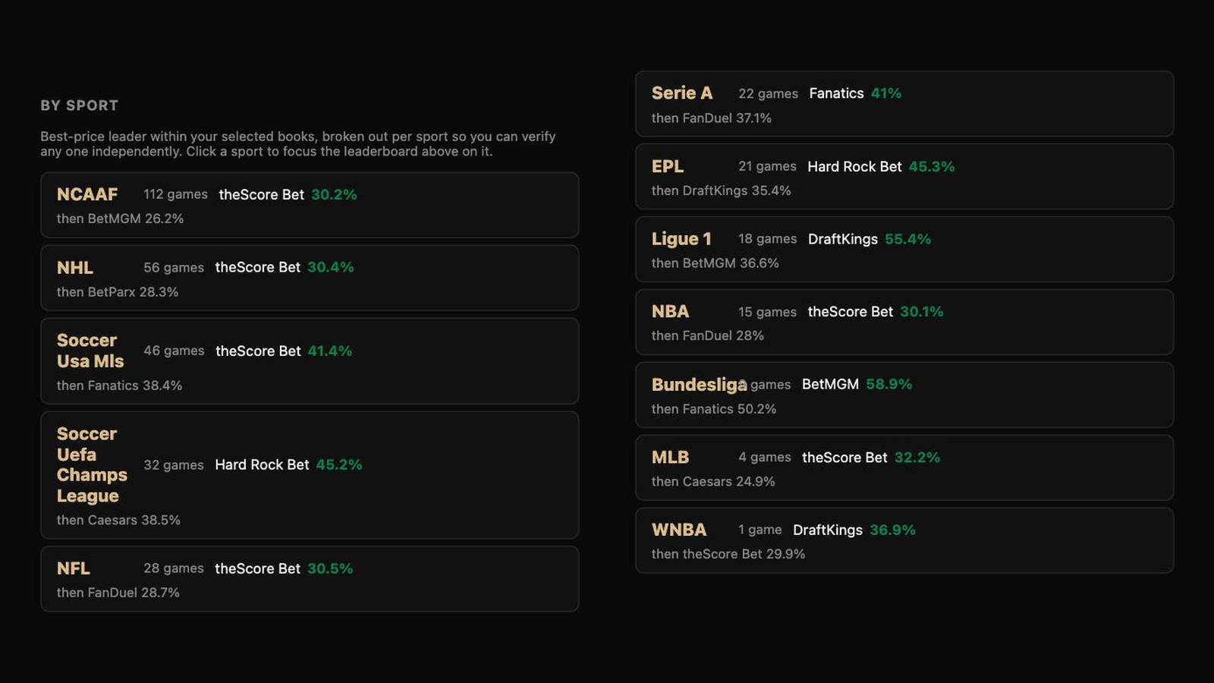The height and width of the screenshot is (683, 1214).
Task: Click Hard Rock Bet 45.2% leader text
Action: tap(288, 464)
